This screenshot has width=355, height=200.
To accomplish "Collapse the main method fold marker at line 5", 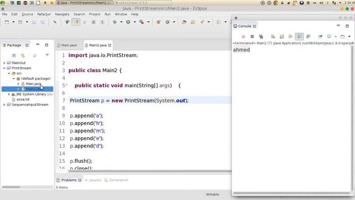I will coord(67,84).
